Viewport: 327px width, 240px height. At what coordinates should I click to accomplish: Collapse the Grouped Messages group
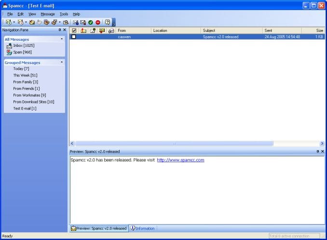[x=62, y=62]
